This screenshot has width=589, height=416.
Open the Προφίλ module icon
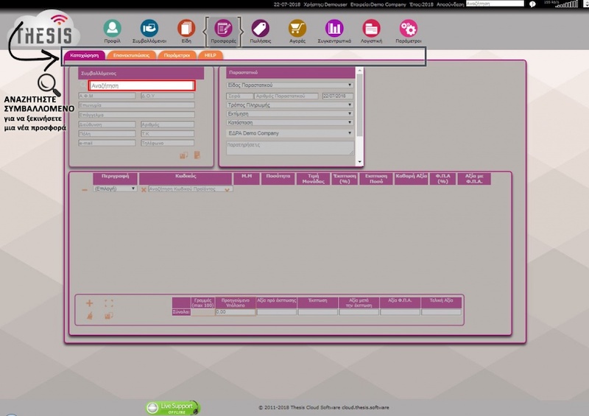coord(112,29)
